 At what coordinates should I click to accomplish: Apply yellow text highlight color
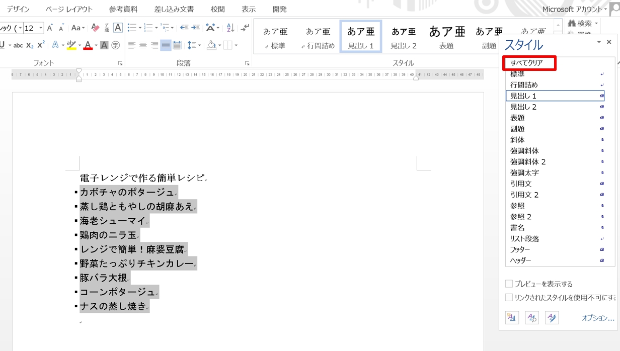[x=71, y=45]
